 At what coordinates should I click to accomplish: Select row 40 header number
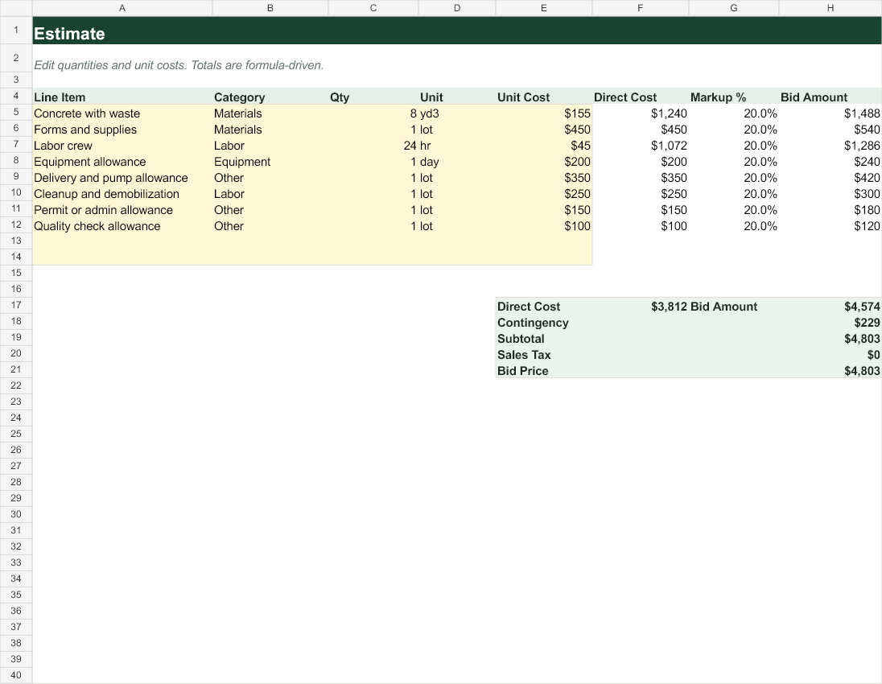pos(16,675)
